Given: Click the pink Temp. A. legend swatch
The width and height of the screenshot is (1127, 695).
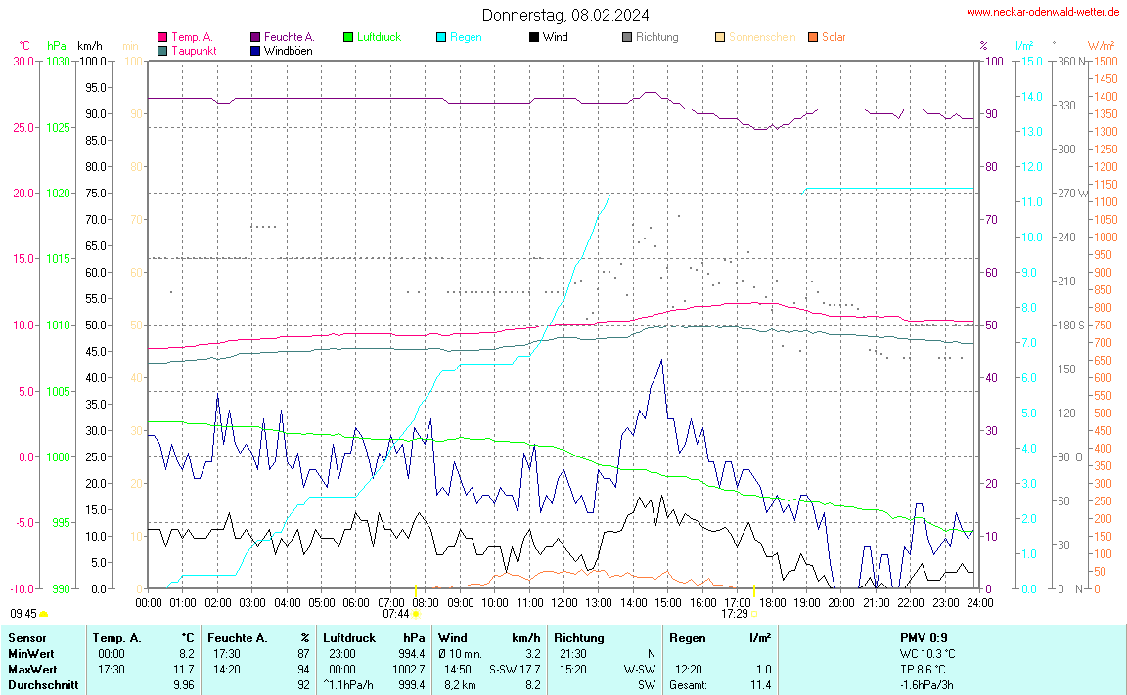Looking at the screenshot, I should pyautogui.click(x=162, y=37).
